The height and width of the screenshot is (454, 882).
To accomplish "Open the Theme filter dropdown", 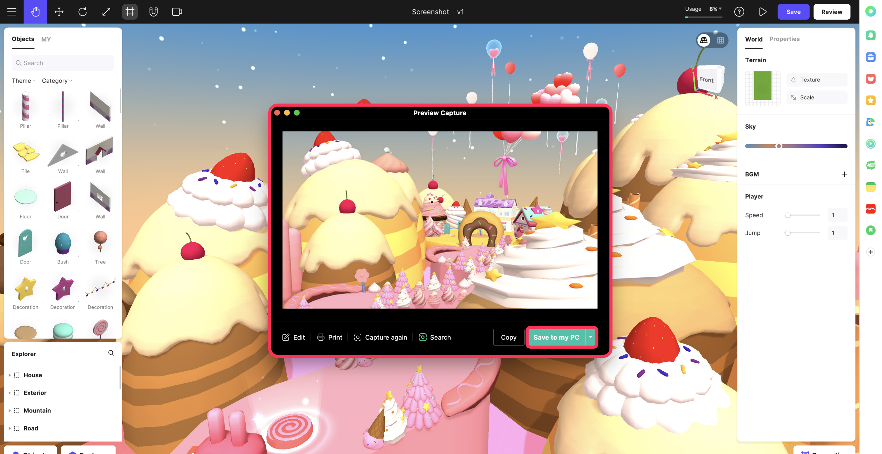I will [x=23, y=81].
